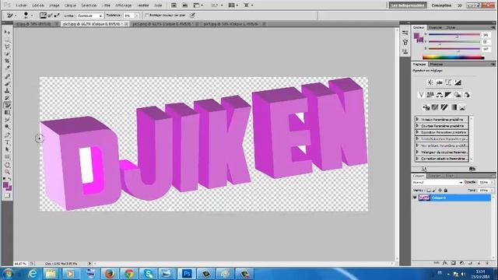Open the Calque menu
Image resolution: width=498 pixels, height=280 pixels.
(70, 5)
